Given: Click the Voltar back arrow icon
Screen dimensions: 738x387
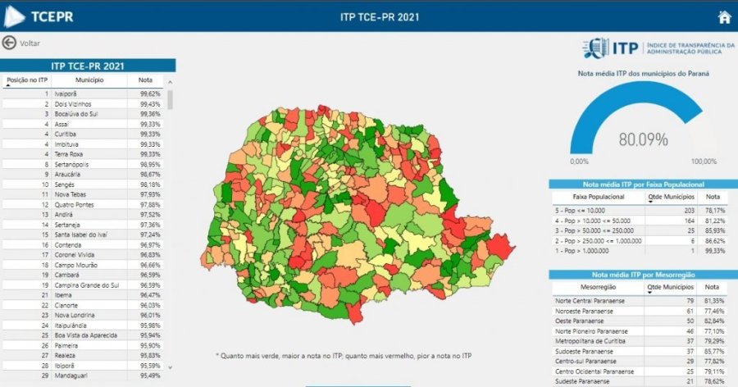Looking at the screenshot, I should click(9, 43).
